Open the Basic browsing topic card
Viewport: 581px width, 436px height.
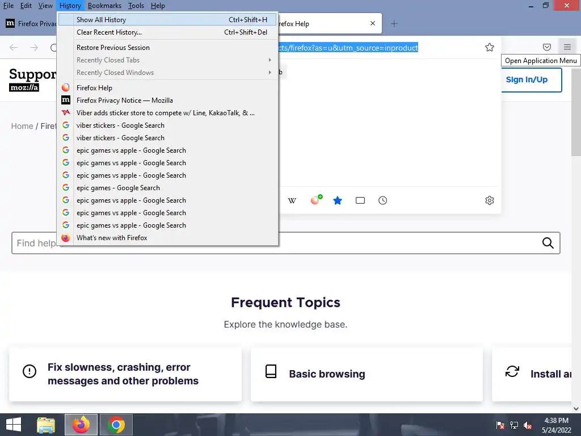click(x=367, y=374)
